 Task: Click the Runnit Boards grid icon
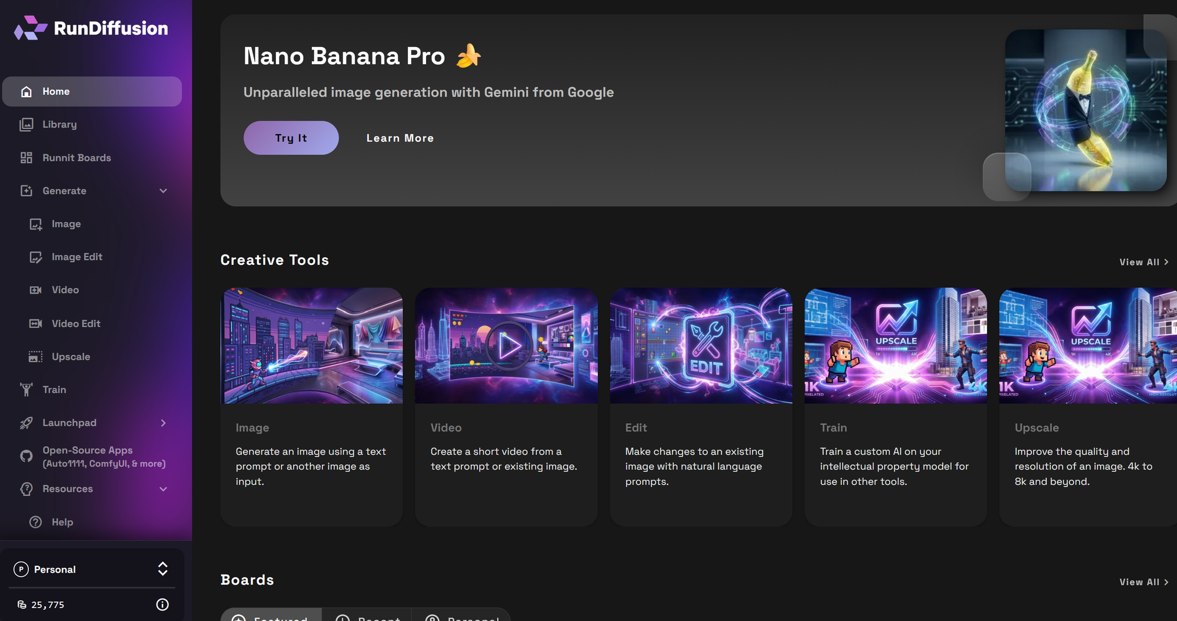tap(26, 158)
